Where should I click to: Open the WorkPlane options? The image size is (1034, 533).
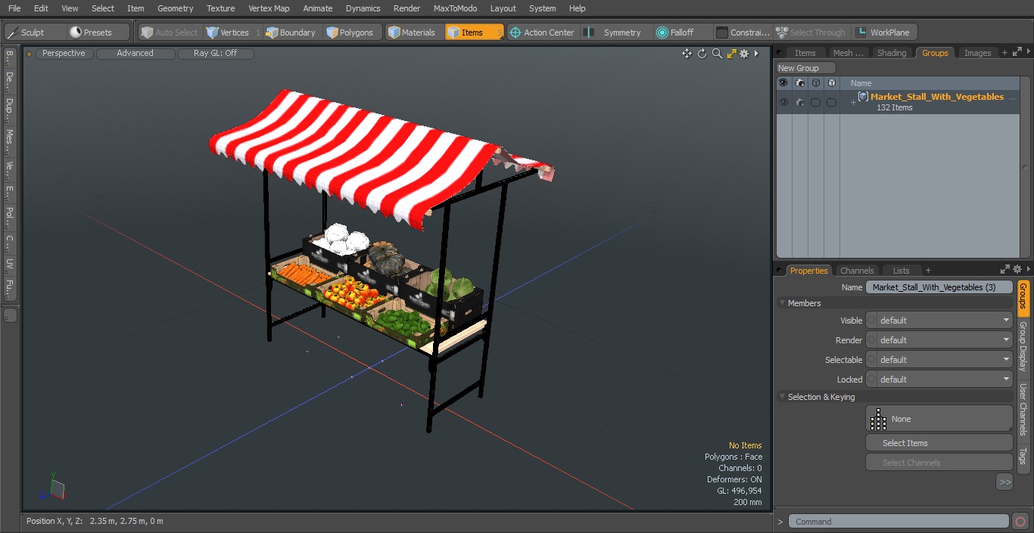[x=883, y=33]
